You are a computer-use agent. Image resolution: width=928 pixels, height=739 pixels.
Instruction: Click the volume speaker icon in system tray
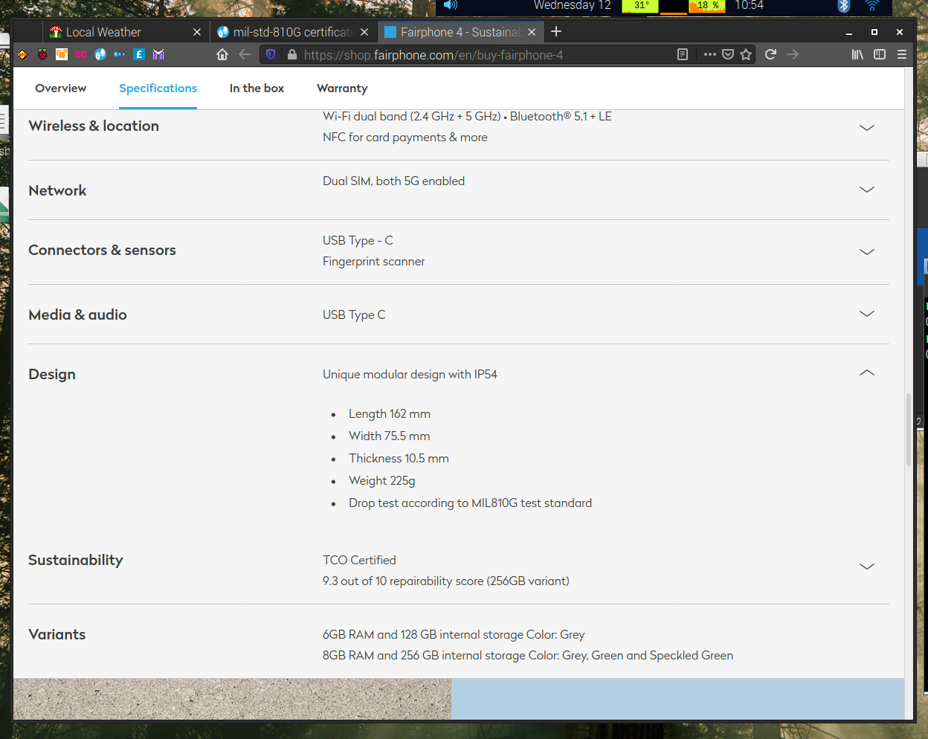pyautogui.click(x=450, y=5)
